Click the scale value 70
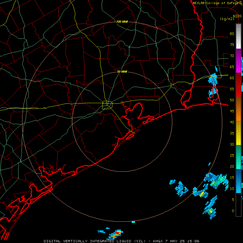This screenshot has width=243, height=243. coord(232,56)
